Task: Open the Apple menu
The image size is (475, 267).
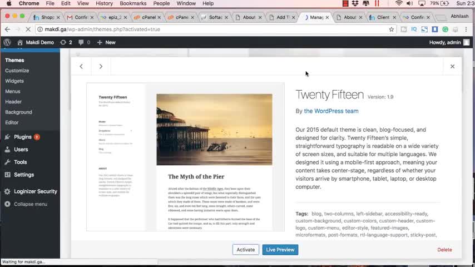Action: click(9, 3)
